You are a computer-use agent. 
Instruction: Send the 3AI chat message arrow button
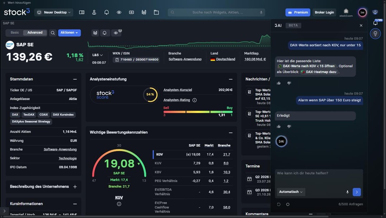[x=357, y=192]
